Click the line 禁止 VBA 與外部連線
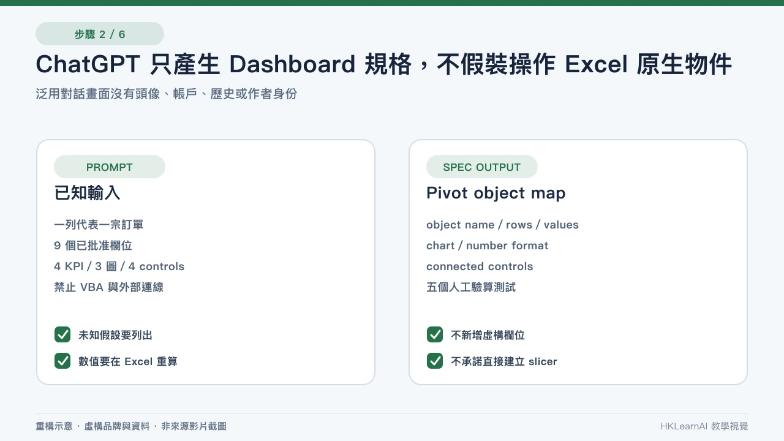The height and width of the screenshot is (441, 784). 109,287
